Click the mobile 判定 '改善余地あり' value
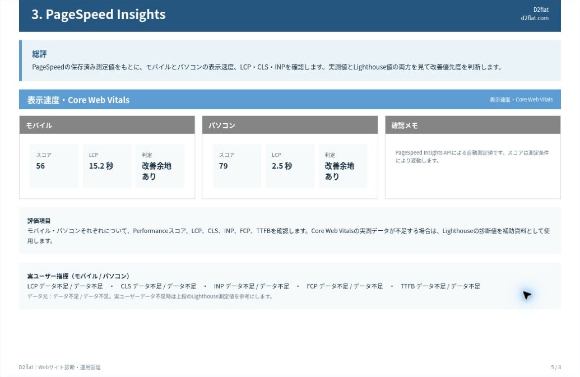Viewport: 580px width, 377px height. point(156,171)
